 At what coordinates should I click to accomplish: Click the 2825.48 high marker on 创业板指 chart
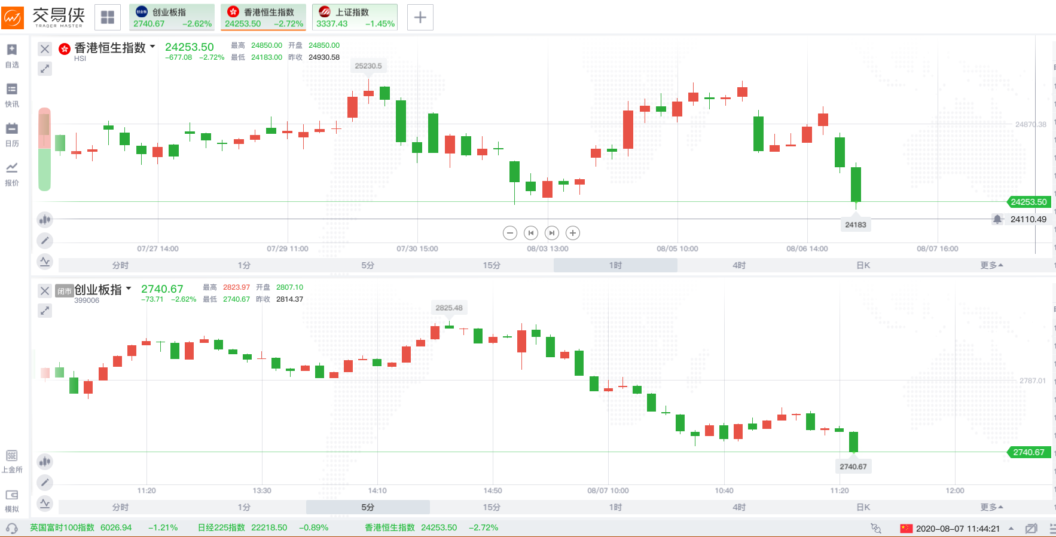(x=449, y=308)
